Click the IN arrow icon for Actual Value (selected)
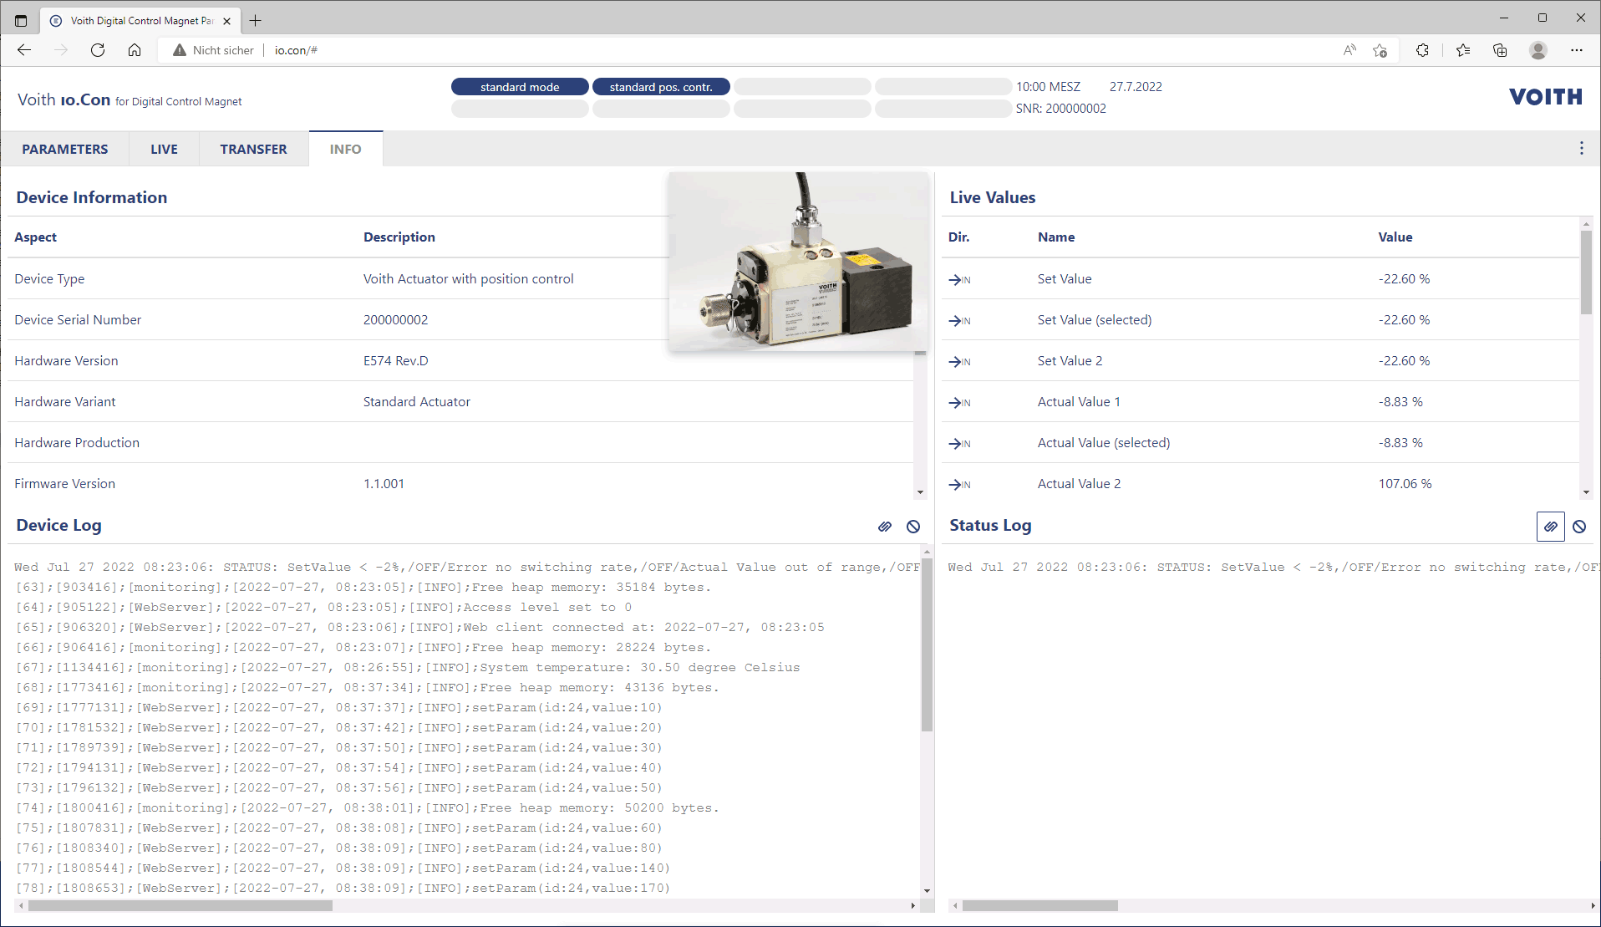The image size is (1601, 927). [x=959, y=443]
